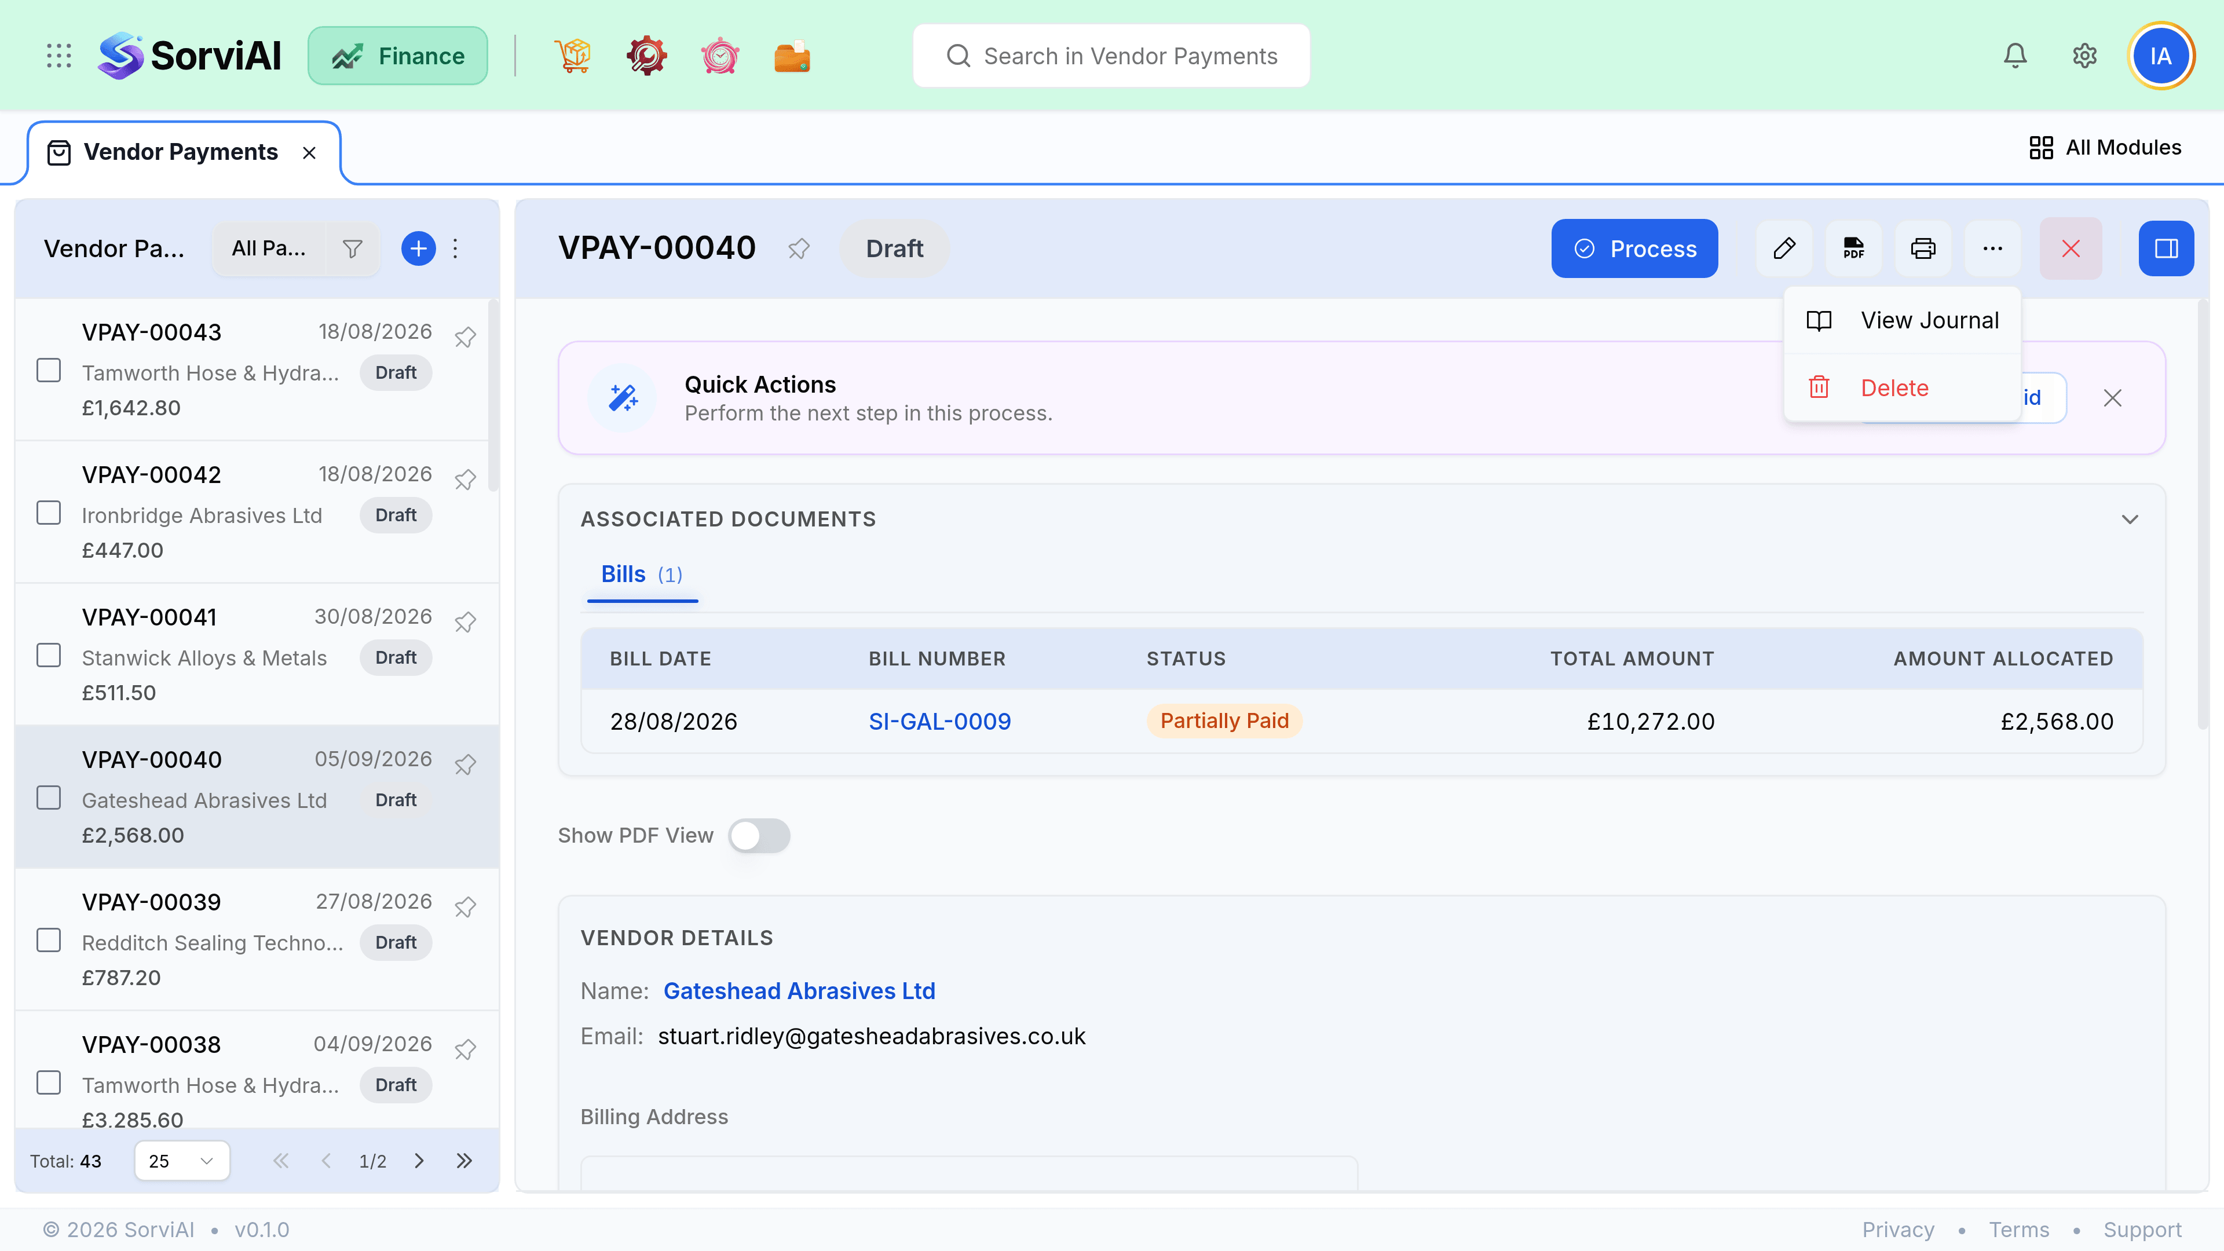Pin VPAY-00042 in the list
The image size is (2224, 1251).
(465, 479)
